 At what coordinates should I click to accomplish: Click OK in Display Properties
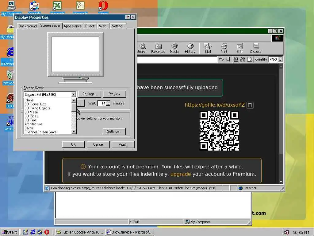(73, 144)
